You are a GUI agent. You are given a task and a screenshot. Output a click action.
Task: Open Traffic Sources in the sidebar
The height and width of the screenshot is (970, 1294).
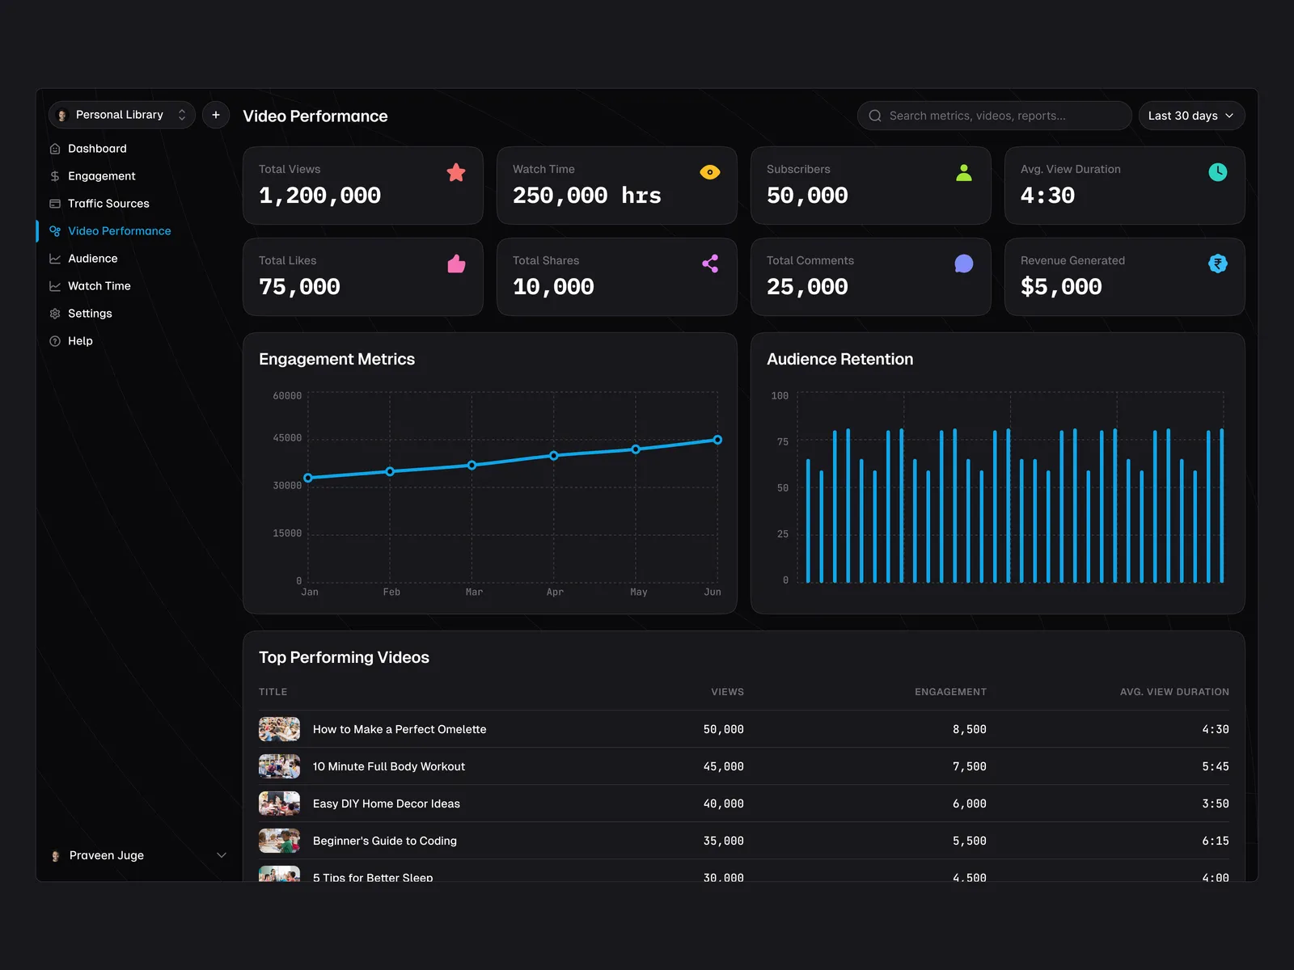coord(108,204)
